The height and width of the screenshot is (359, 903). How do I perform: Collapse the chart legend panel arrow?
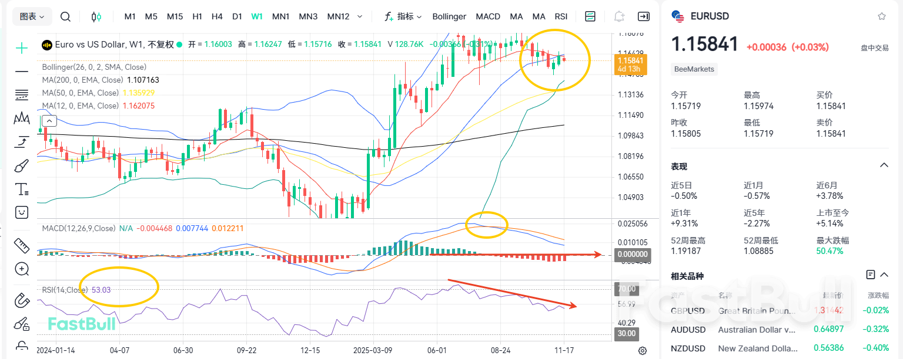[x=49, y=120]
